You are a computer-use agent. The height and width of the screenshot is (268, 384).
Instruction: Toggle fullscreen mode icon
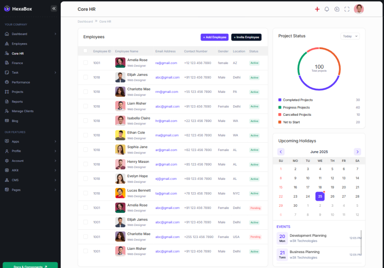click(x=347, y=9)
